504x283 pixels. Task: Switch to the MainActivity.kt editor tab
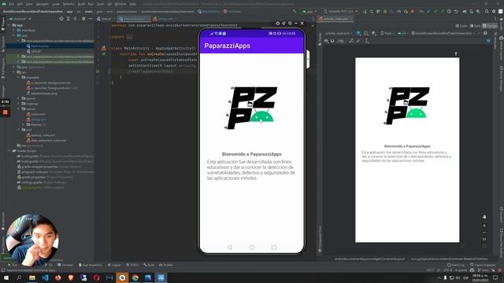[135, 19]
